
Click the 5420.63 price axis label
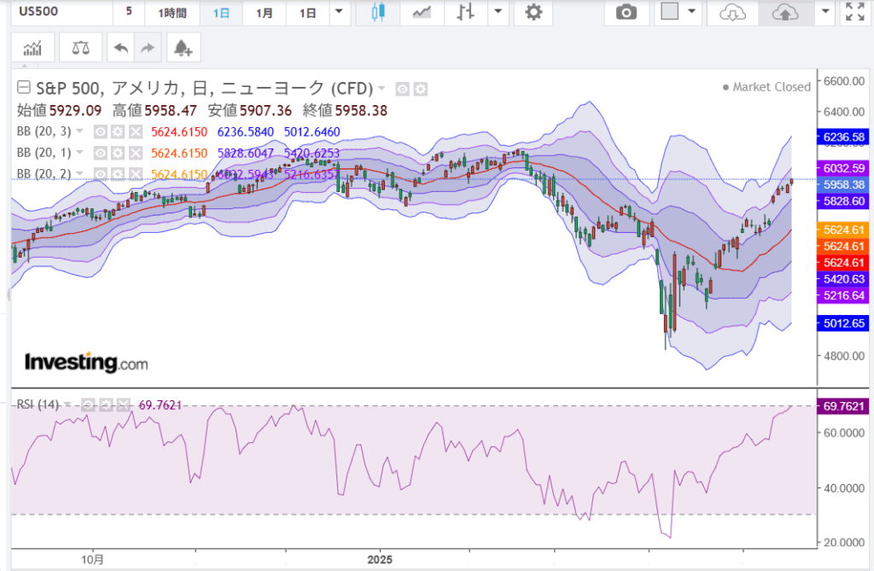(x=844, y=279)
